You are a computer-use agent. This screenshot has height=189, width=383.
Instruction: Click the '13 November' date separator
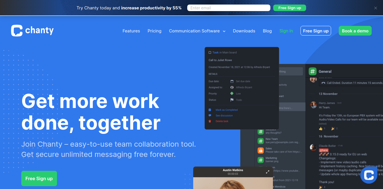(x=328, y=94)
